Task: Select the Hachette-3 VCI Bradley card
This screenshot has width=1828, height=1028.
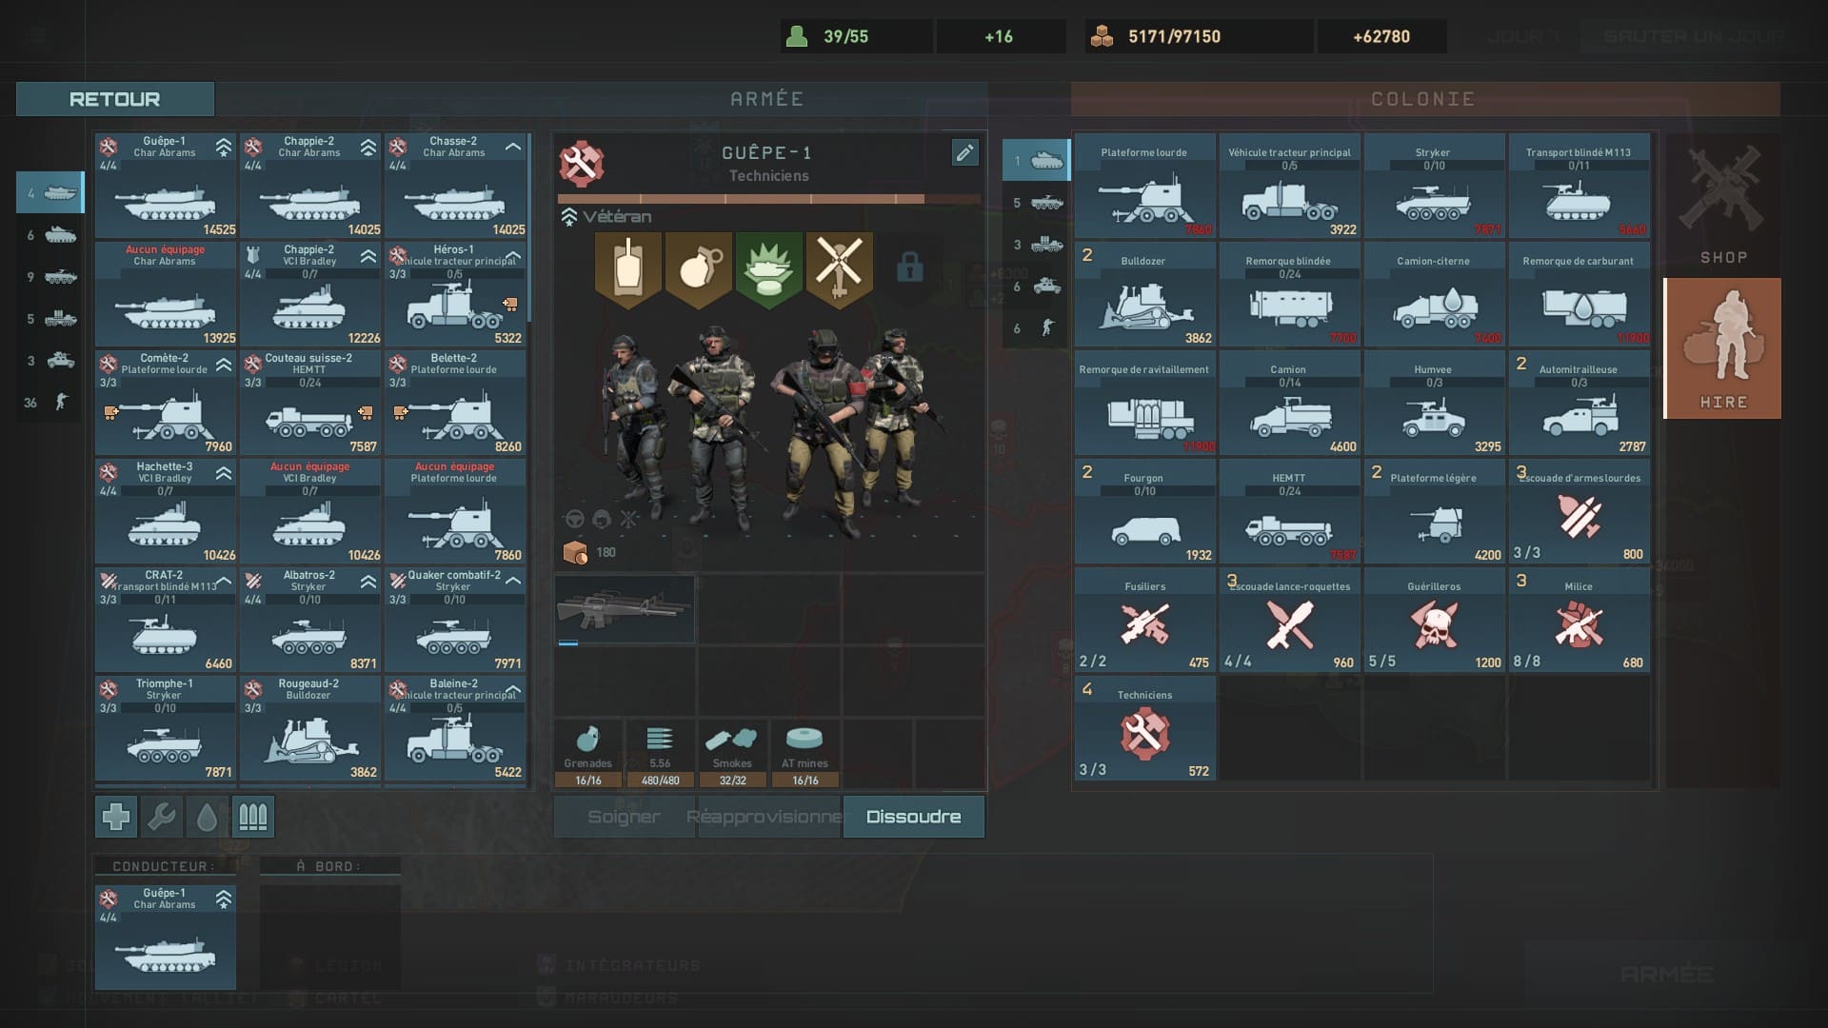Action: 166,511
